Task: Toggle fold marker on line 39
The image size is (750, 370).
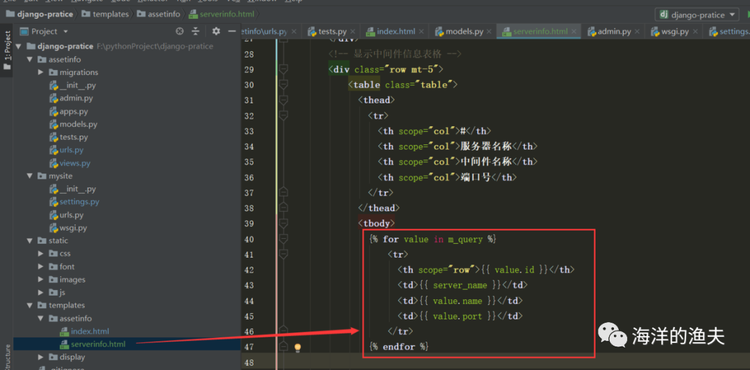Action: (283, 224)
